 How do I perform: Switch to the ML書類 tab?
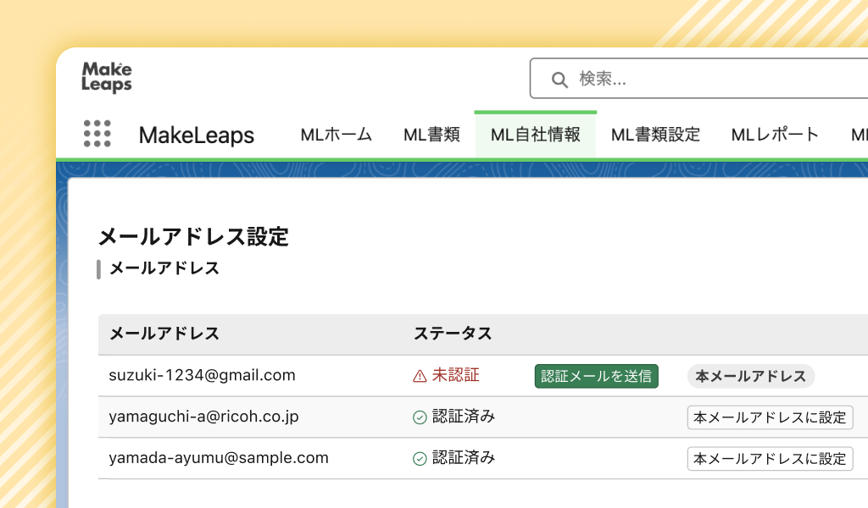[x=431, y=135]
